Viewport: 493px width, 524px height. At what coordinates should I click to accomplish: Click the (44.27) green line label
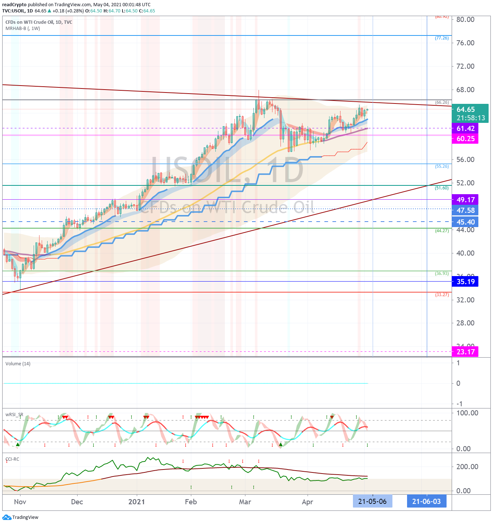[442, 231]
